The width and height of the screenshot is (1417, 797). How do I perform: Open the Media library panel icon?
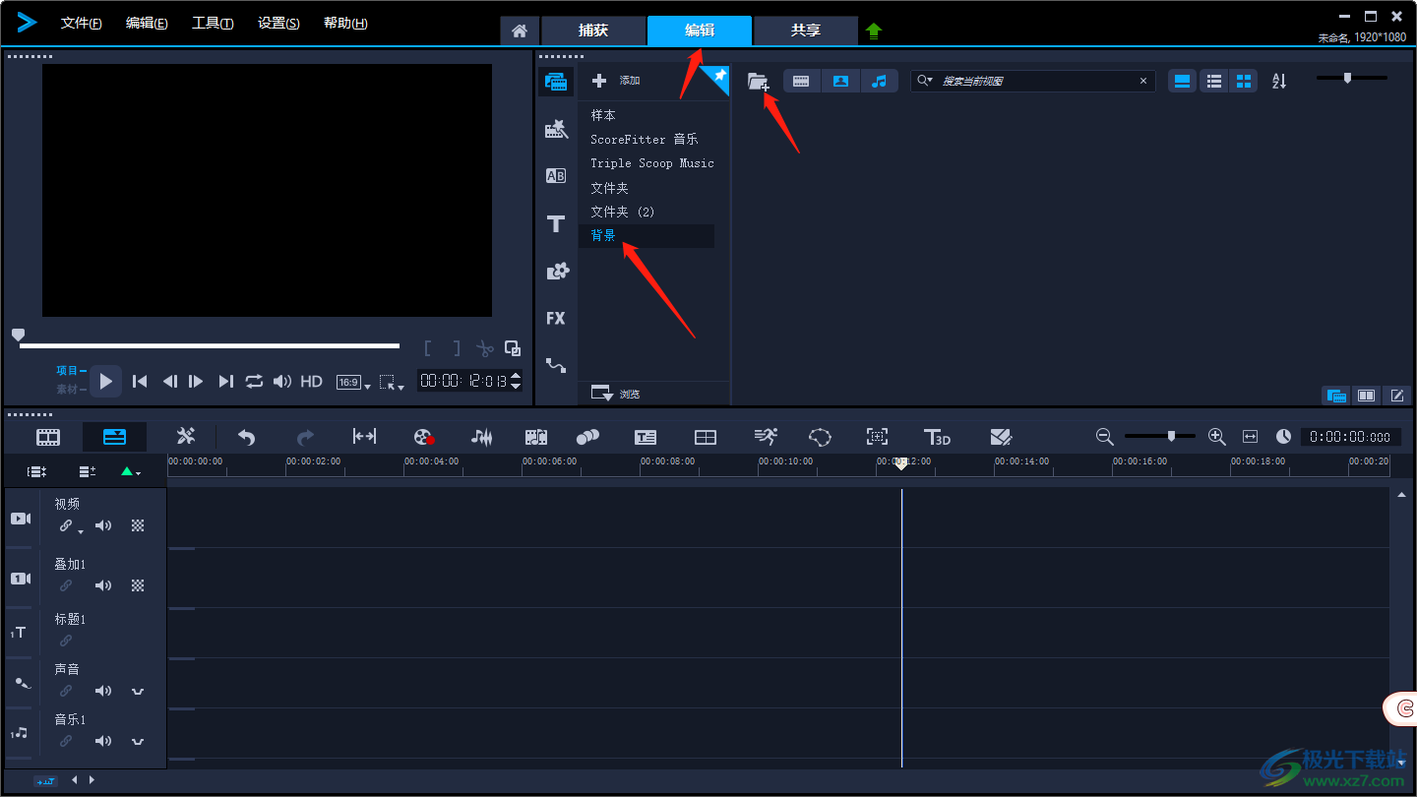point(555,82)
